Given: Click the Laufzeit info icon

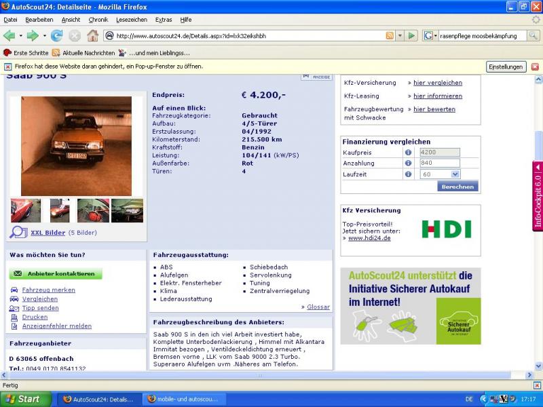Looking at the screenshot, I should (x=409, y=174).
